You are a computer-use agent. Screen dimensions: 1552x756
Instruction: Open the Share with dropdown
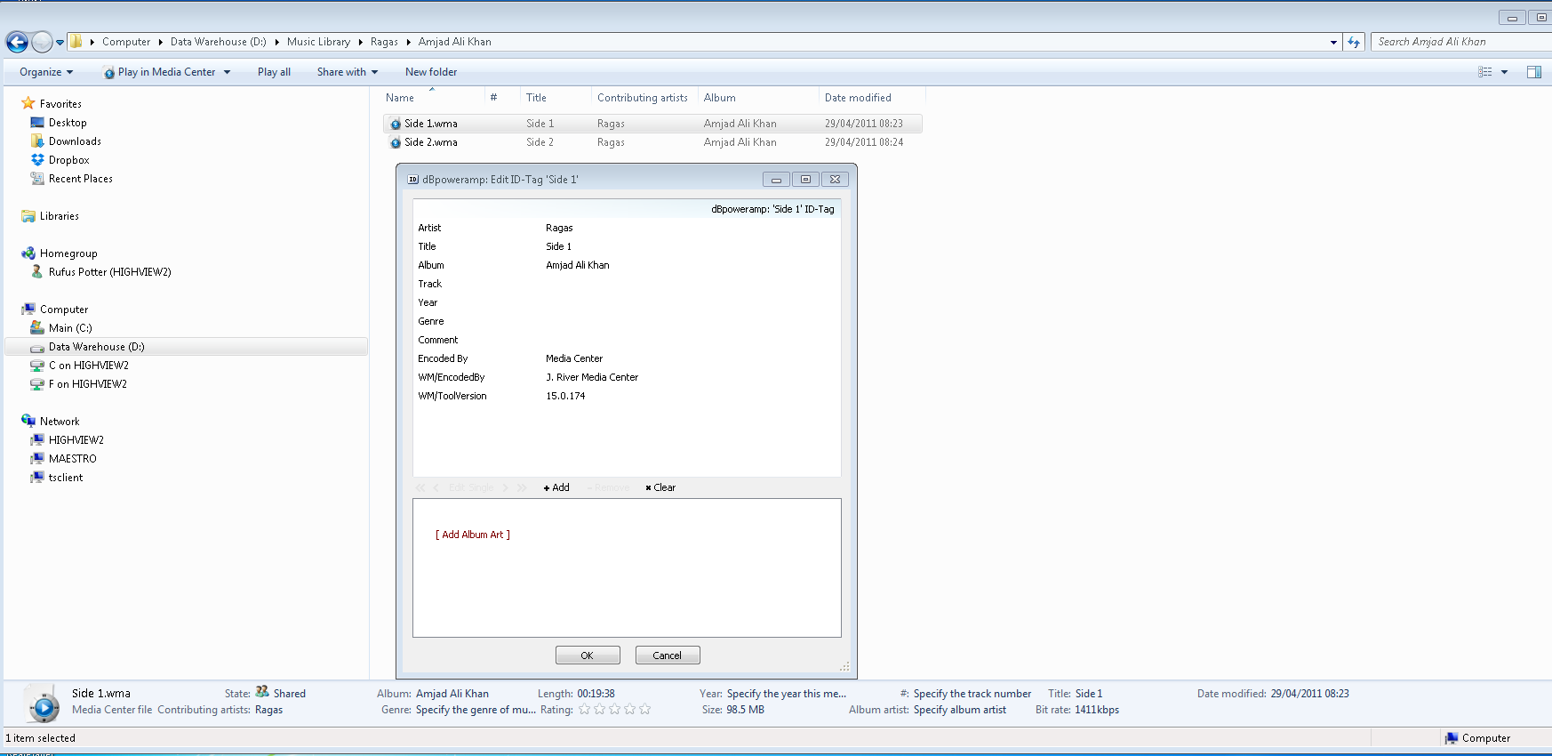click(x=347, y=72)
